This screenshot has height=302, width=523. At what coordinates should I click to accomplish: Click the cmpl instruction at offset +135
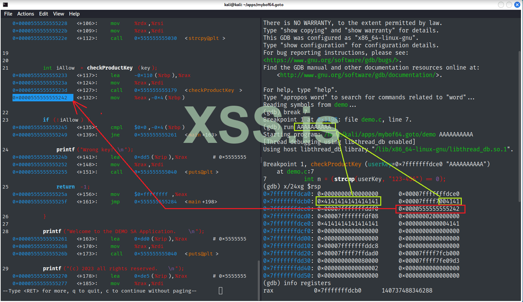point(147,127)
